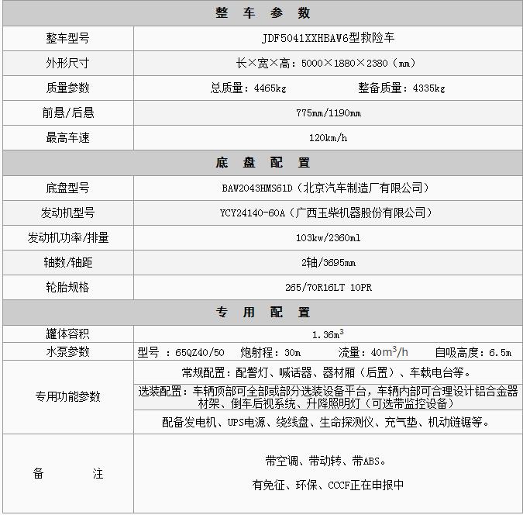Select the 775mm/1190mm overhang value
The width and height of the screenshot is (523, 515).
328,112
